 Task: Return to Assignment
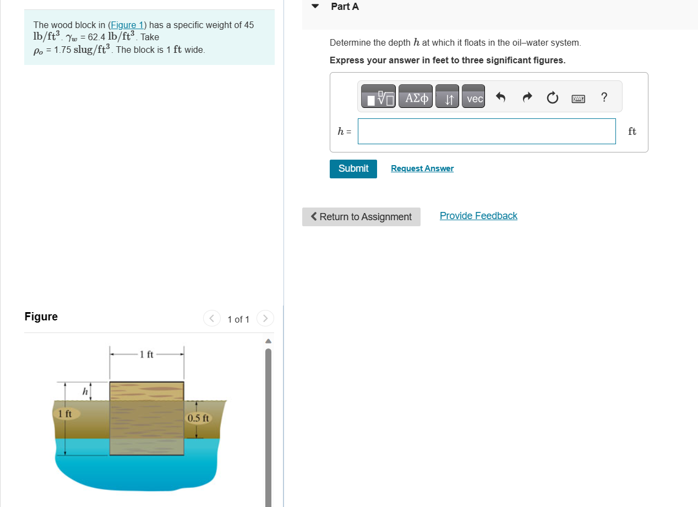tap(361, 217)
